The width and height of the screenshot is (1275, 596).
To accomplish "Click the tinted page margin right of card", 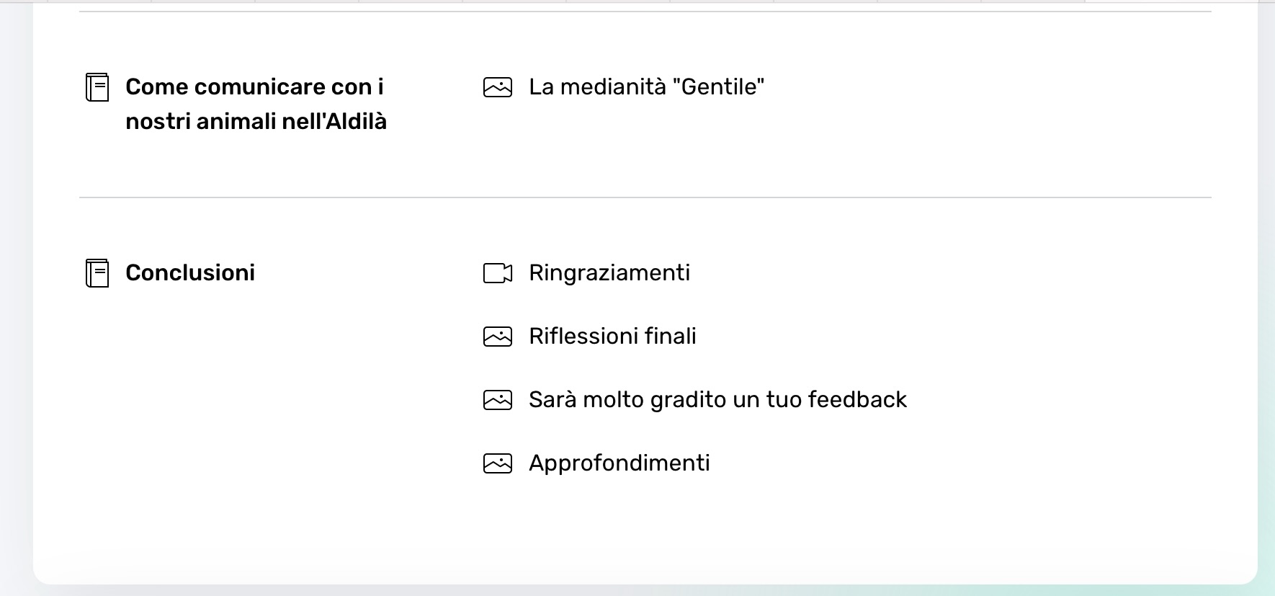I will pos(1266,288).
